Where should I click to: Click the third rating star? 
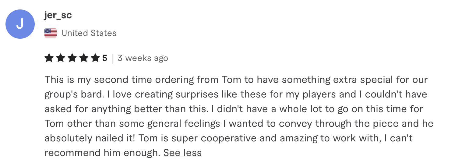(x=72, y=58)
